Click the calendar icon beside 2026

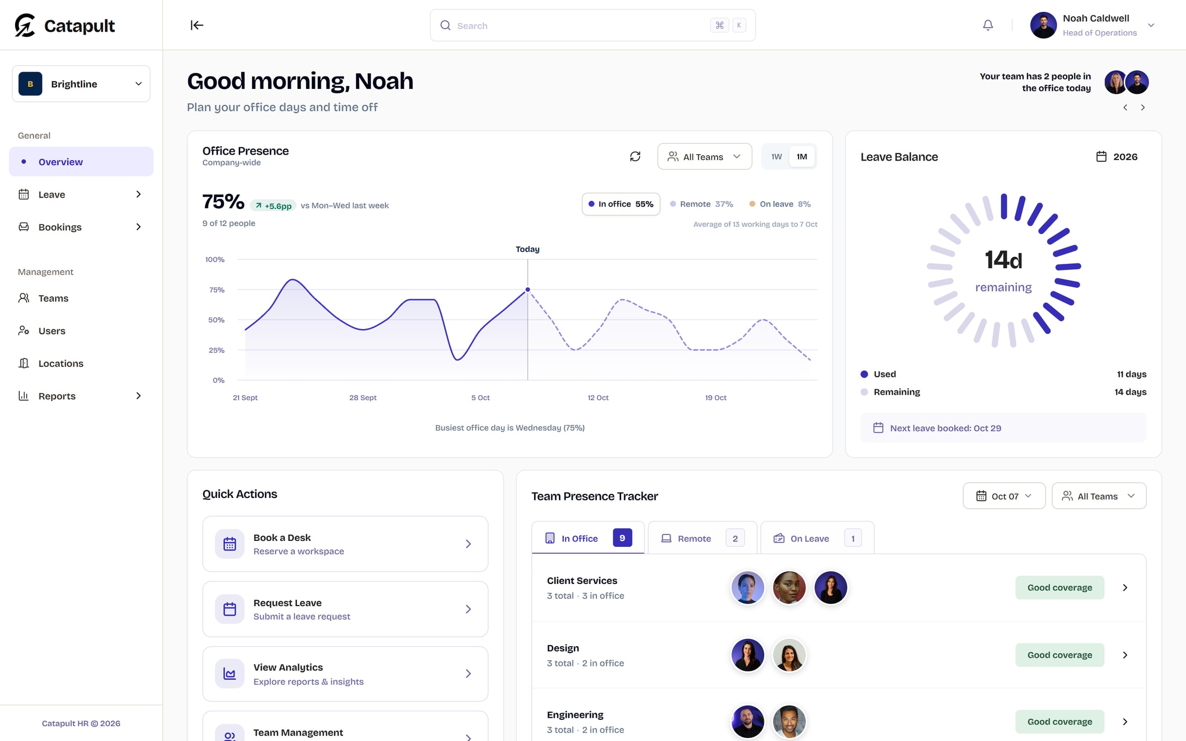tap(1101, 157)
